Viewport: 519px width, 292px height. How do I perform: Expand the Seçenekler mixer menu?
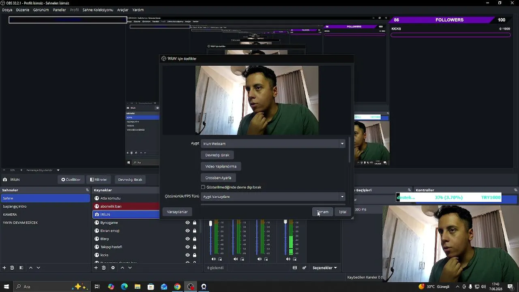(x=324, y=268)
